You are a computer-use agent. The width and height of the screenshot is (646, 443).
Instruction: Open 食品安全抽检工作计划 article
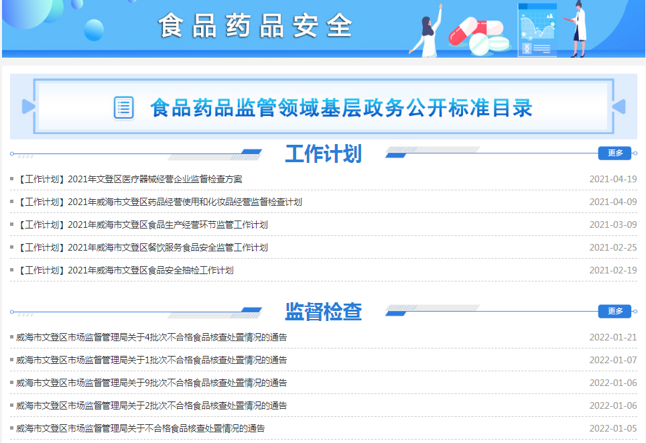125,270
